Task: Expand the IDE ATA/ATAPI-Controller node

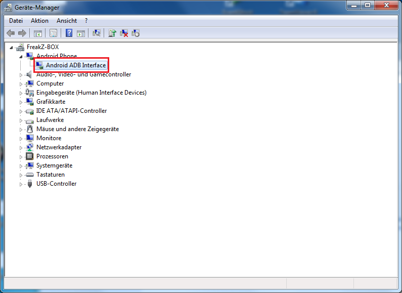Action: 21,111
